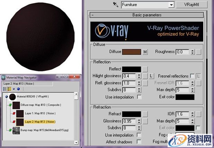The image size is (214, 148).
Task: Switch navigator to list view icon
Action: (5, 89)
